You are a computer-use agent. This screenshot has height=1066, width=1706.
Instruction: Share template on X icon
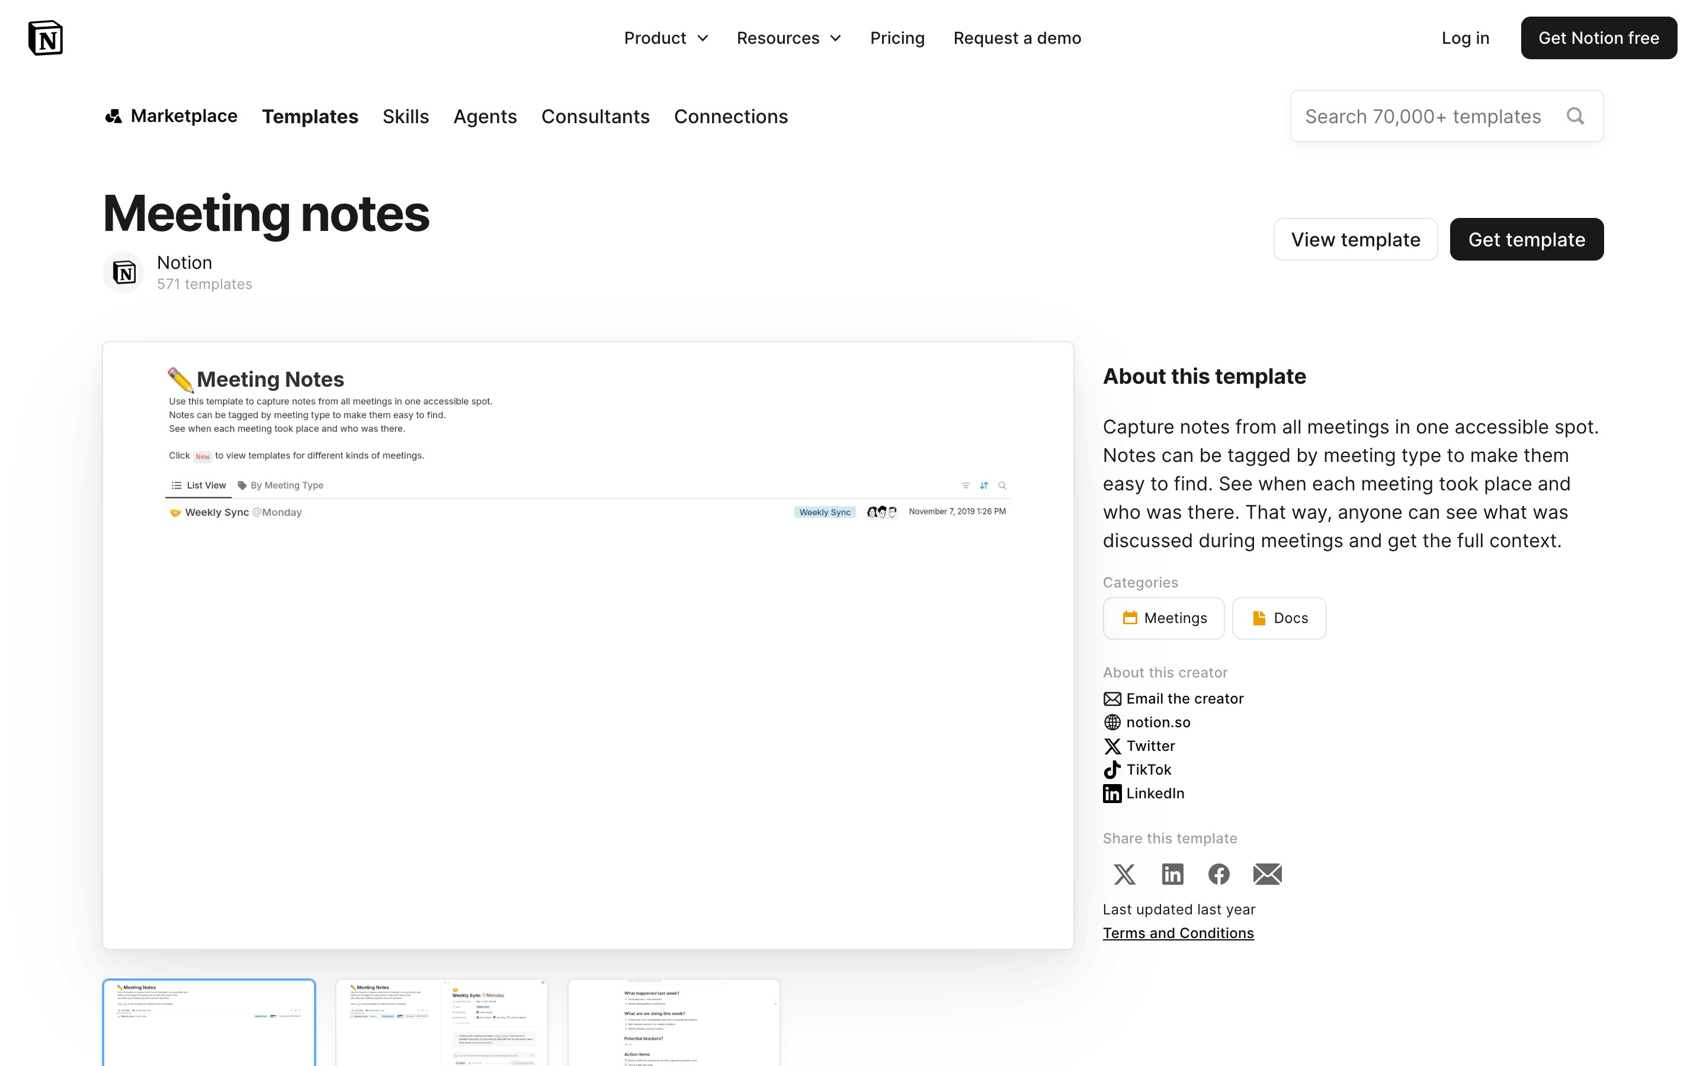point(1124,874)
